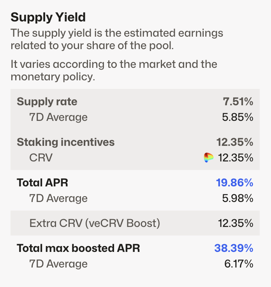Click the blue 38.39% max boosted value
The image size is (271, 287).
(234, 248)
